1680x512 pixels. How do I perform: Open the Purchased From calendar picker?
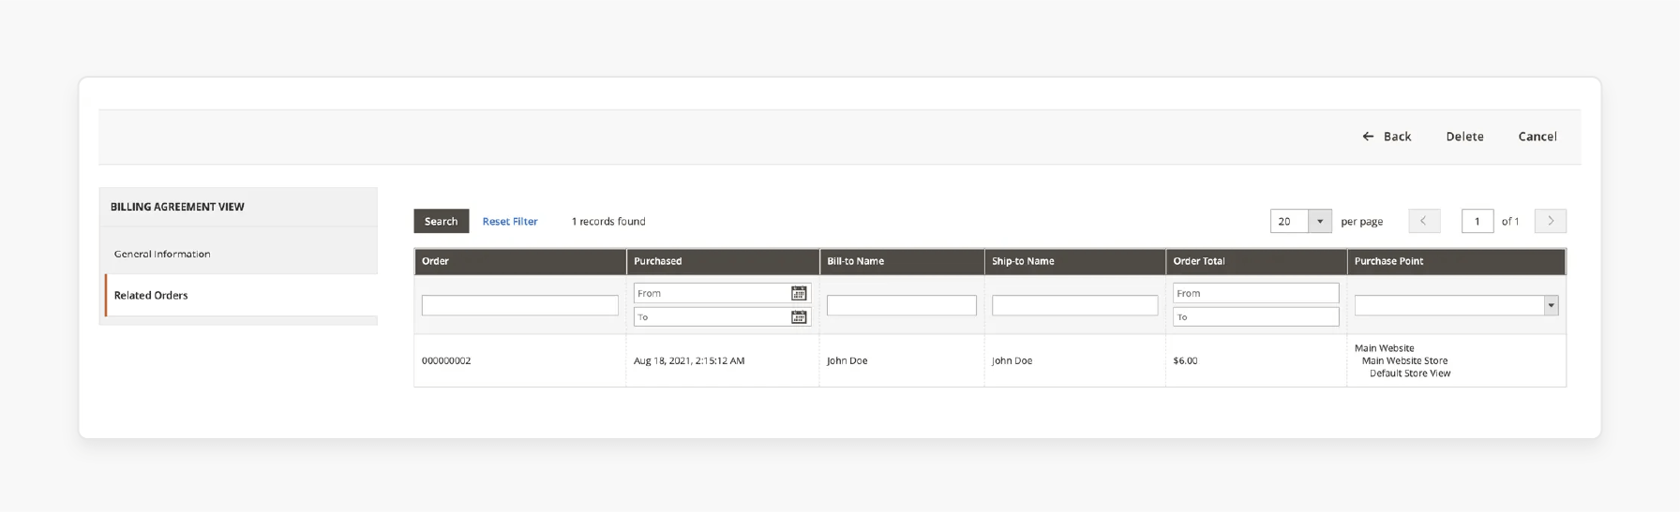[799, 293]
